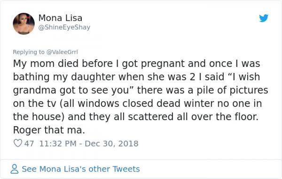
Task: Click the Twitter bird logo icon
Action: (x=264, y=18)
